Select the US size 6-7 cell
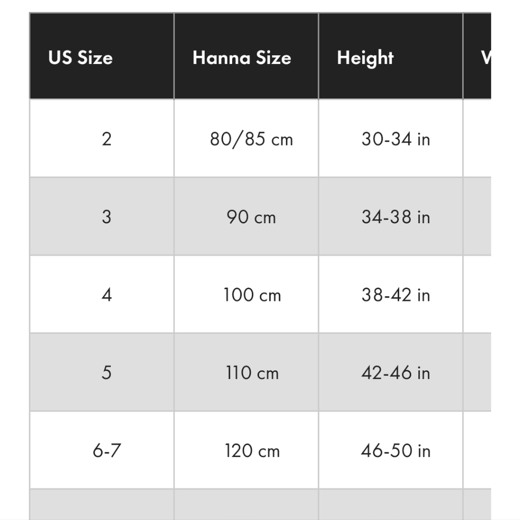 point(102,450)
